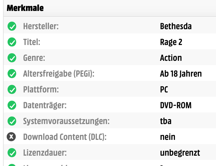Click the green check next to Systemvoraussetzungen
Screen dimensions: 216x166
(12, 121)
